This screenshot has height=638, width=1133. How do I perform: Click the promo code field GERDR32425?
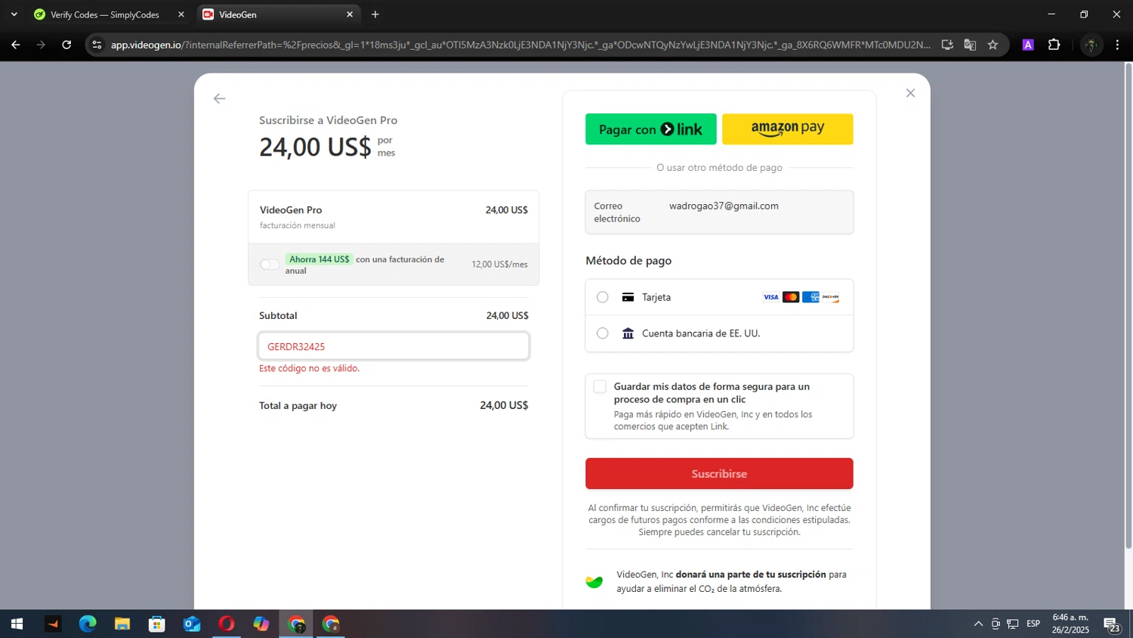click(394, 346)
